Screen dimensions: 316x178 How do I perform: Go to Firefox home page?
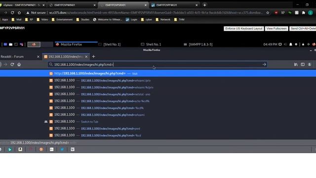coord(19,65)
